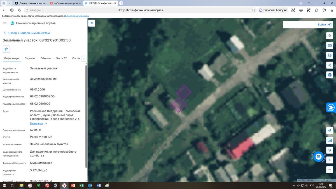Switch to the Информация tab
Screen dimensions: 336x189
click(x=11, y=58)
